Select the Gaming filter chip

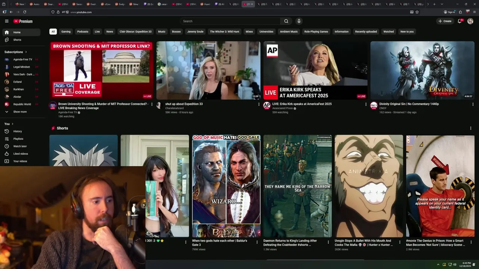click(66, 32)
